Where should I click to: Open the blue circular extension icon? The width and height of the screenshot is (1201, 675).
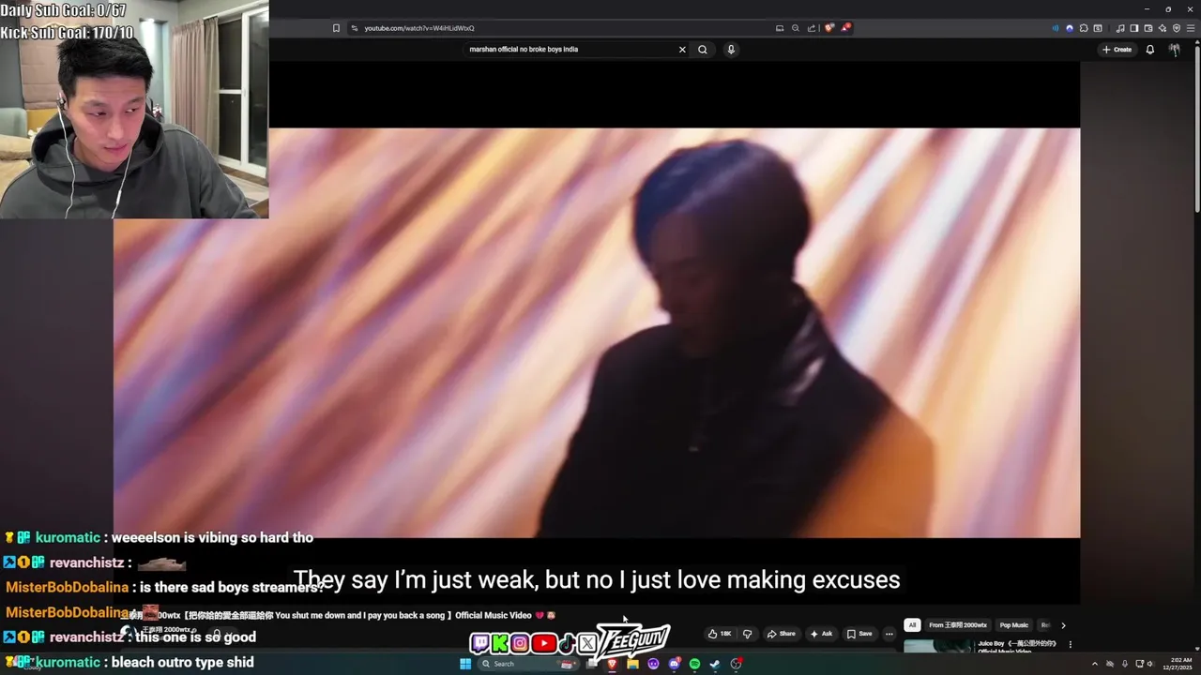pyautogui.click(x=1070, y=28)
